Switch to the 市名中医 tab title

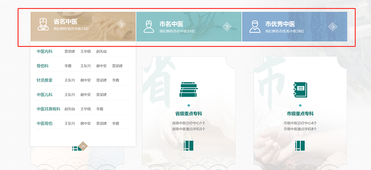(x=171, y=24)
